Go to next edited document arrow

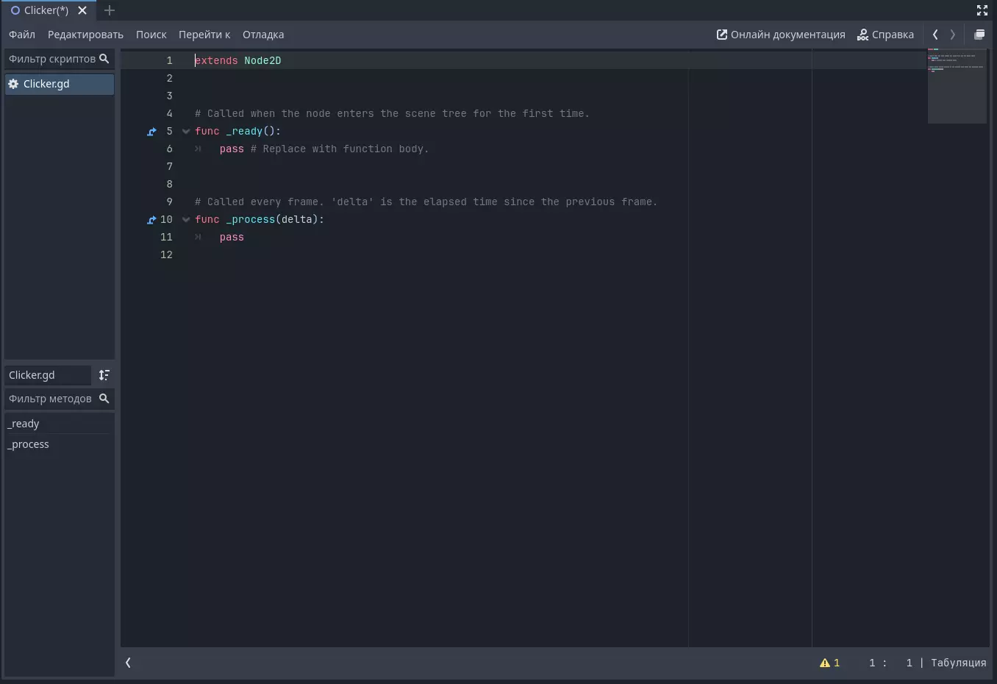click(953, 35)
